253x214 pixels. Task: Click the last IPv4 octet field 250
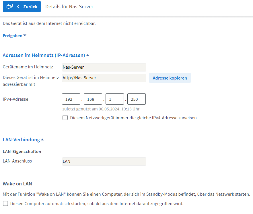tap(137, 99)
